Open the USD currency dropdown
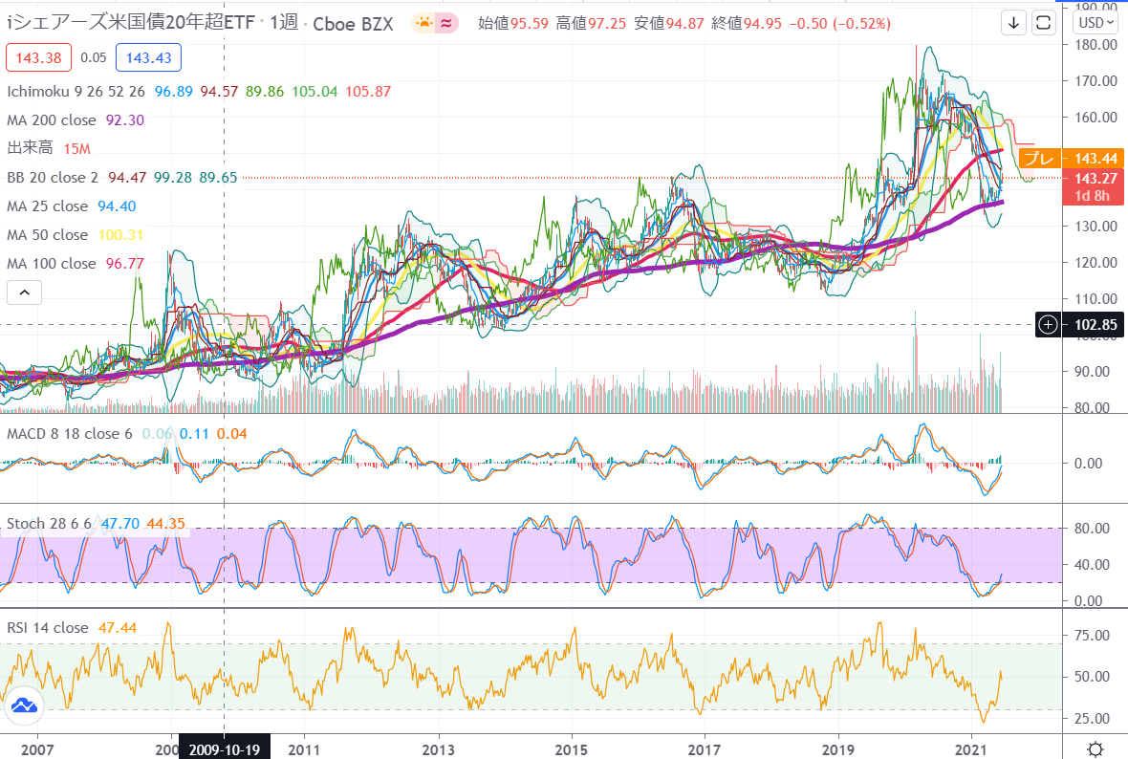This screenshot has height=759, width=1128. coord(1096,23)
